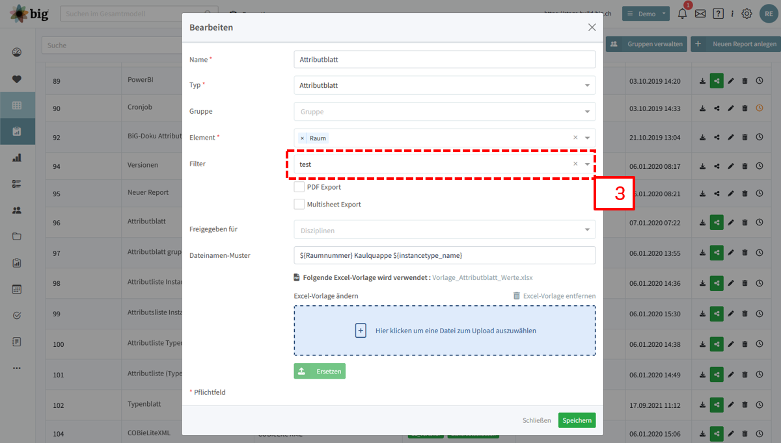Click the Name input field with Attributblatt
Viewport: 781px width, 443px height.
click(x=445, y=59)
